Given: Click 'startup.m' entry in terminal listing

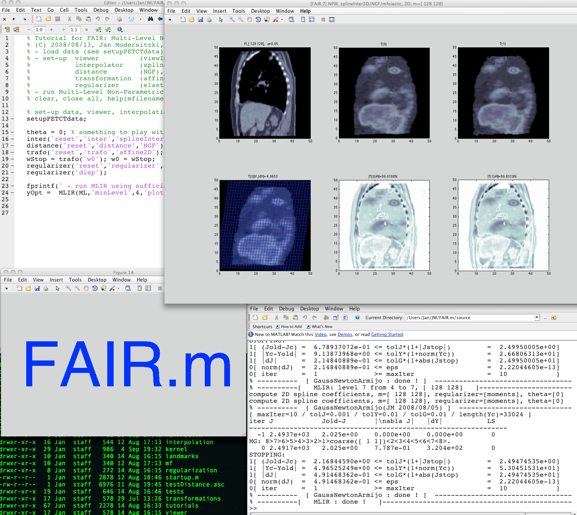Looking at the screenshot, I should pos(182,477).
